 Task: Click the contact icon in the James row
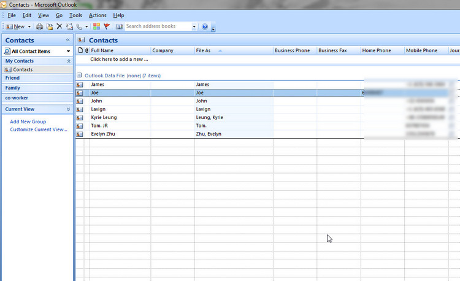click(80, 85)
